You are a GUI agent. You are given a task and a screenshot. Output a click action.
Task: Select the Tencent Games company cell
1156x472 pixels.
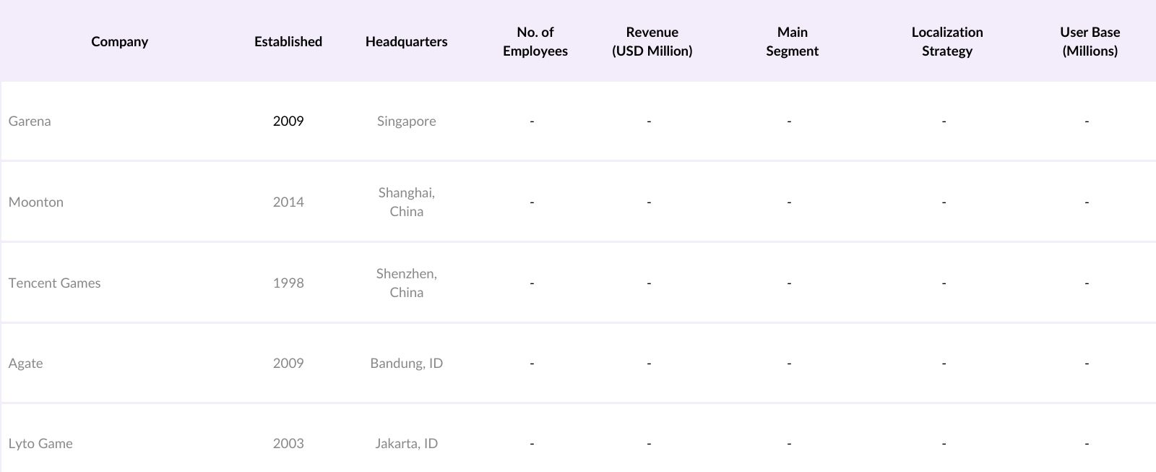pyautogui.click(x=55, y=283)
